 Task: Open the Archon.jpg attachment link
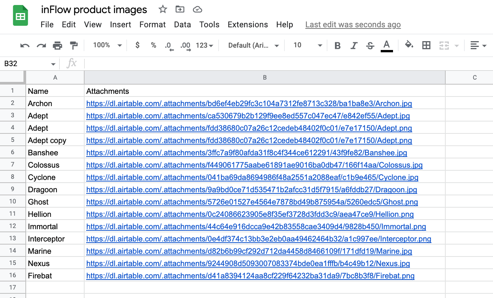249,103
